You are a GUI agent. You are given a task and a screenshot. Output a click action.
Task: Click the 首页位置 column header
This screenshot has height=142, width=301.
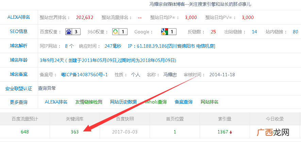click(x=175, y=119)
